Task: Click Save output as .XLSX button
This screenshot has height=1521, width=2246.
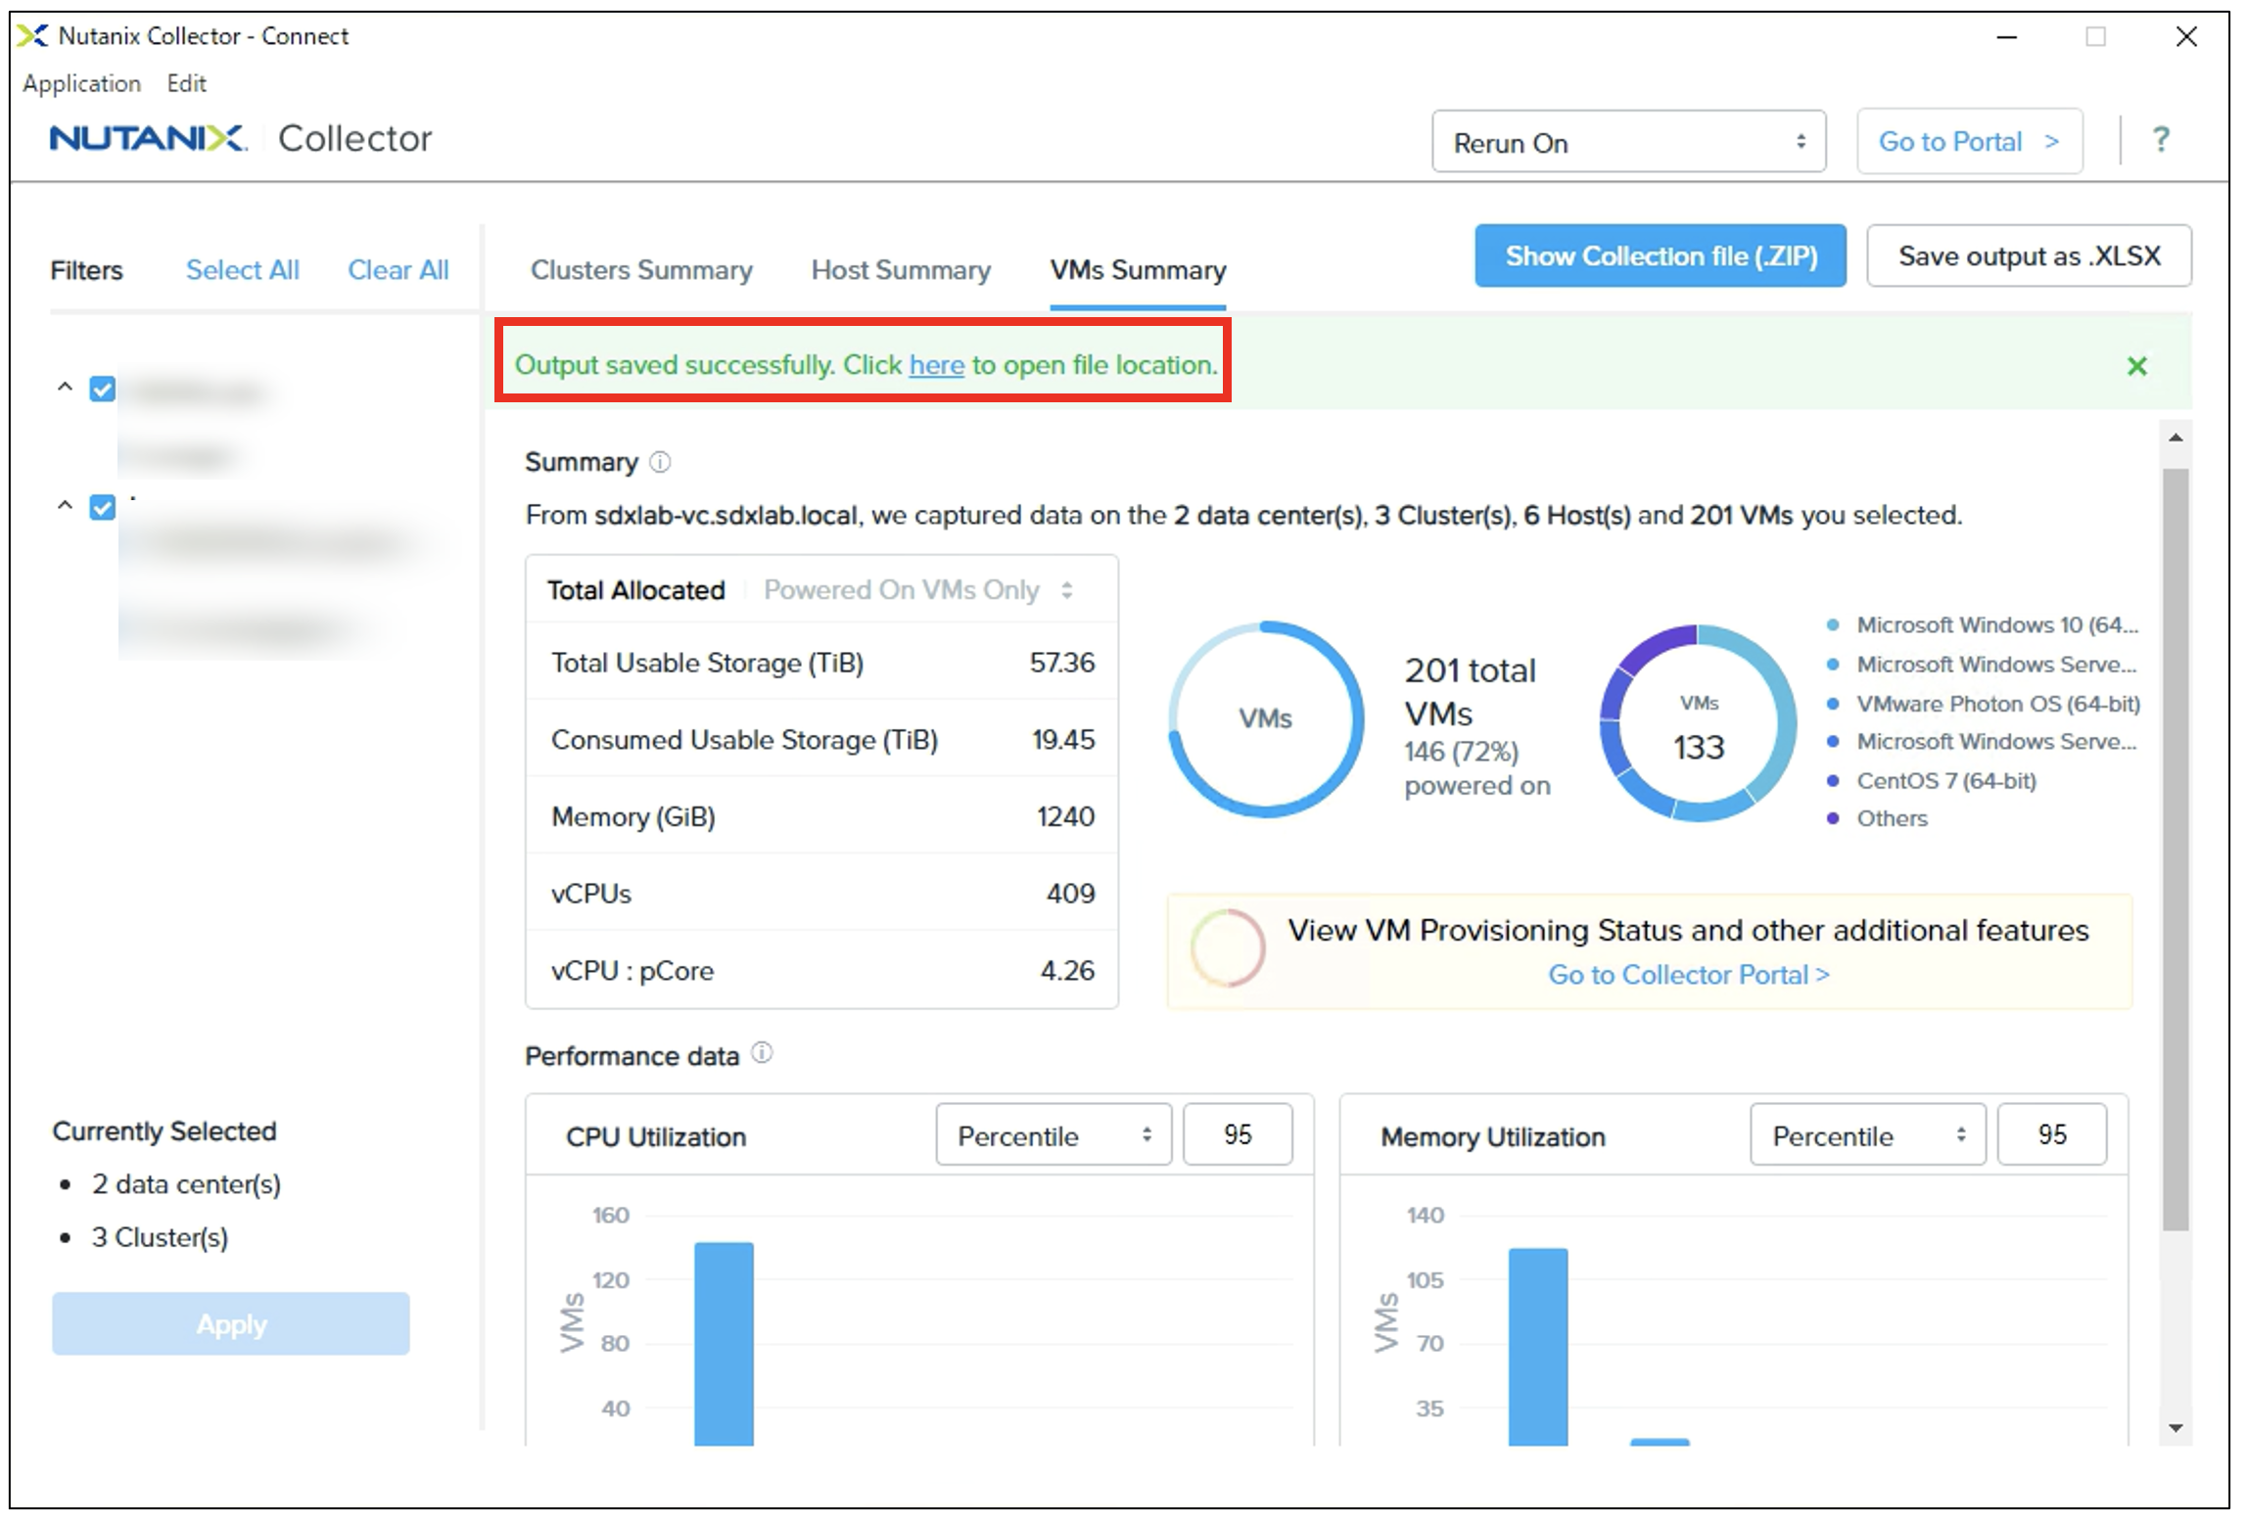Action: (x=2029, y=256)
